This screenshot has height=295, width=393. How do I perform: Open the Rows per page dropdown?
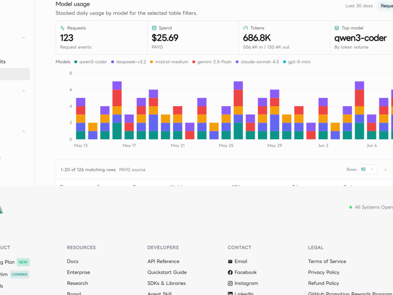[367, 169]
